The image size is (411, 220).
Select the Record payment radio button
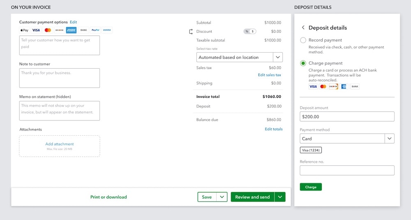coord(303,40)
